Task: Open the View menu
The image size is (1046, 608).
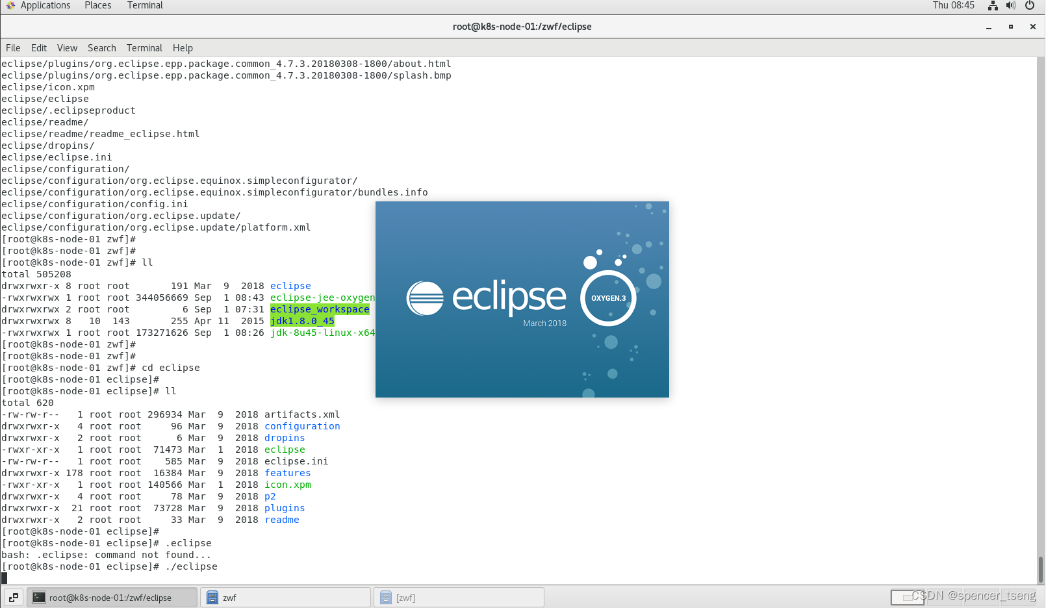Action: 67,47
